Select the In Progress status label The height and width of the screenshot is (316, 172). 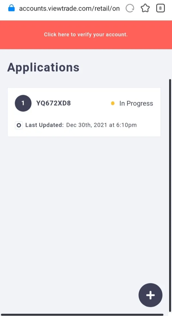(x=136, y=103)
